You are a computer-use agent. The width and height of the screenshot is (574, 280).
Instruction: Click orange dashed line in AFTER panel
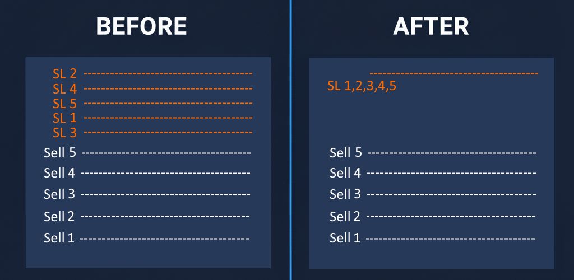point(453,74)
